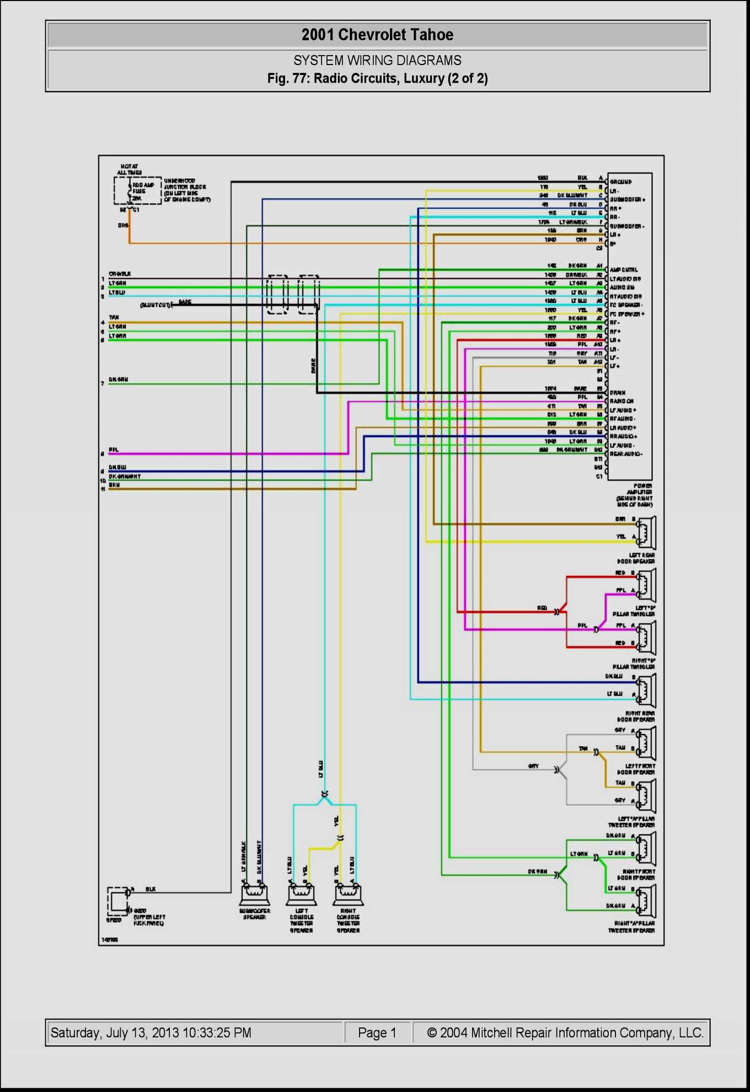
Task: Click the "Page 1" footer cell
Action: pyautogui.click(x=377, y=1033)
